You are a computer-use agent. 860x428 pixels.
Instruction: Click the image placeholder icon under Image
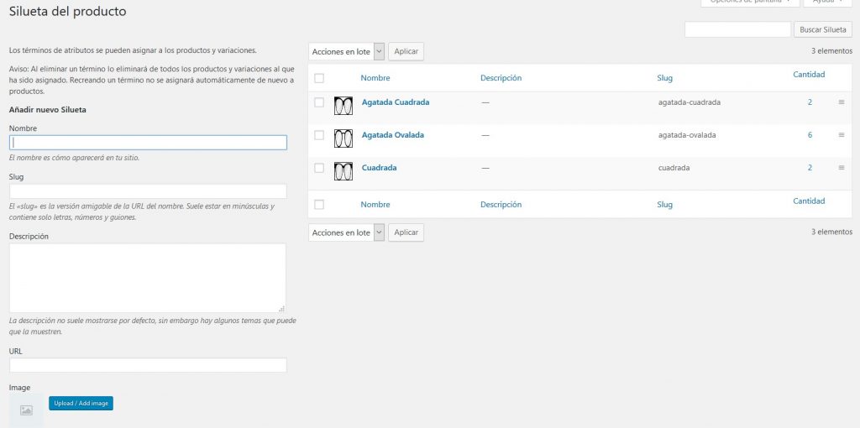tap(26, 410)
